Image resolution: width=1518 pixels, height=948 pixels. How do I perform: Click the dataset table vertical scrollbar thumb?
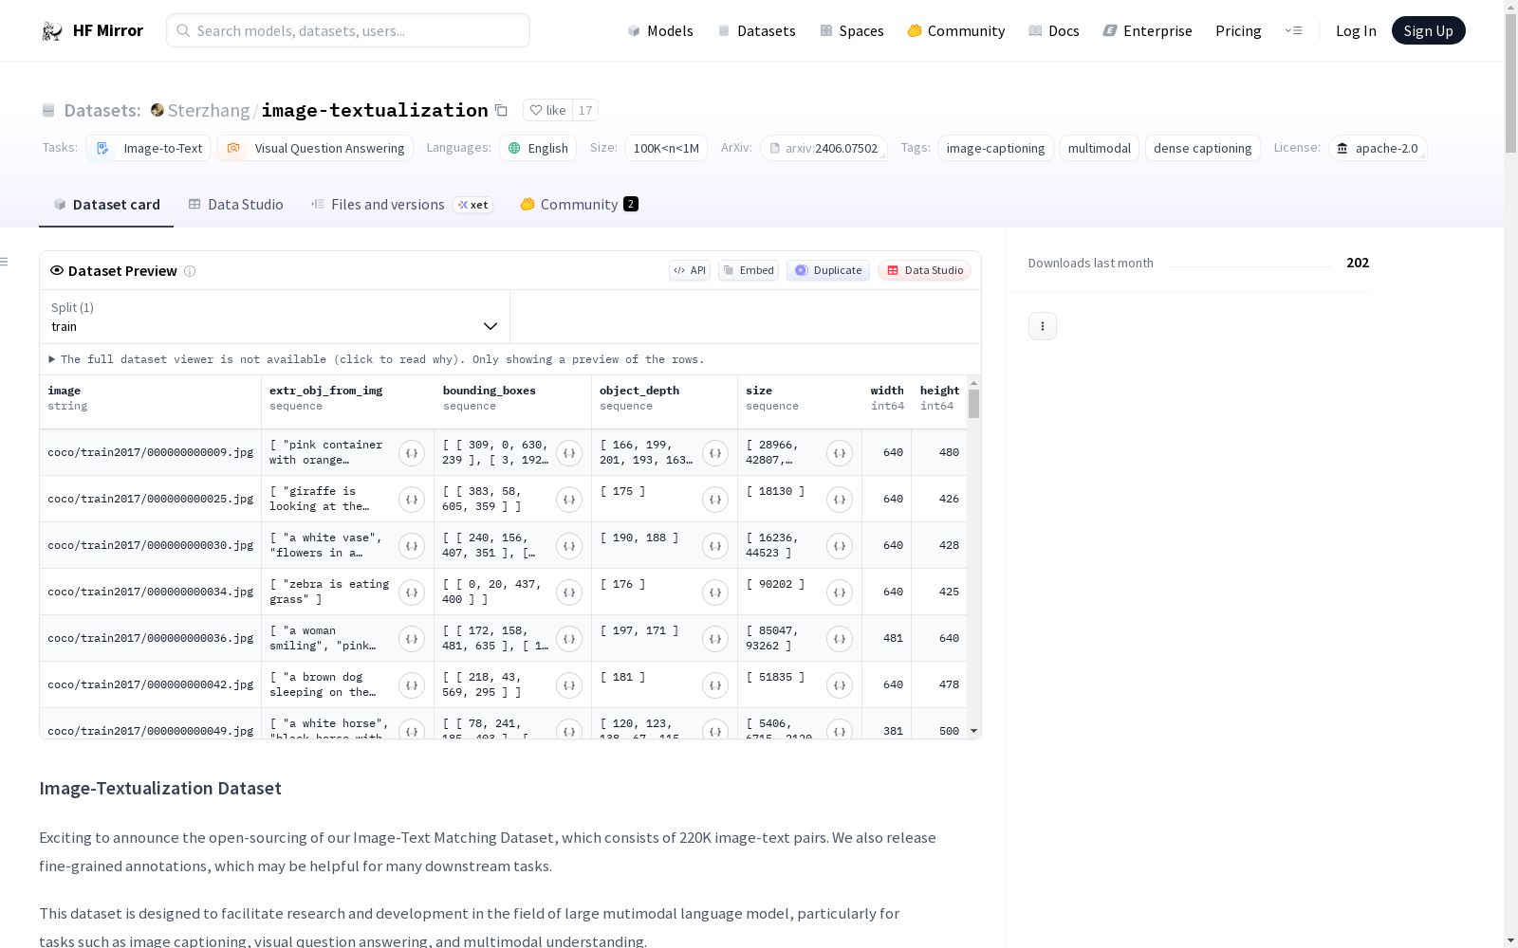pyautogui.click(x=973, y=404)
